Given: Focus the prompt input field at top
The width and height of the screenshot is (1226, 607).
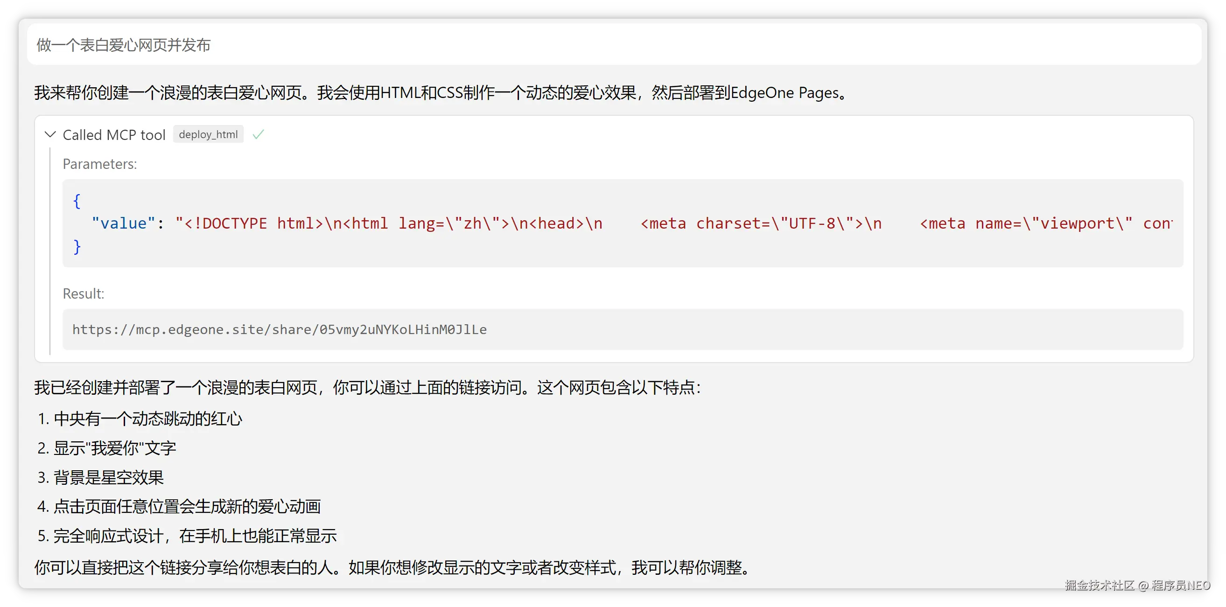Looking at the screenshot, I should [613, 45].
